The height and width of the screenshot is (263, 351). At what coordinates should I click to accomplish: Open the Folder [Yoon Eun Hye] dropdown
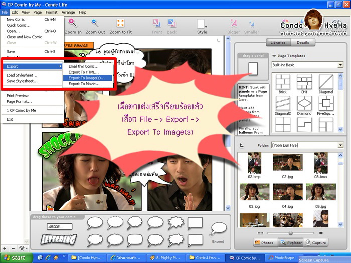click(x=340, y=145)
